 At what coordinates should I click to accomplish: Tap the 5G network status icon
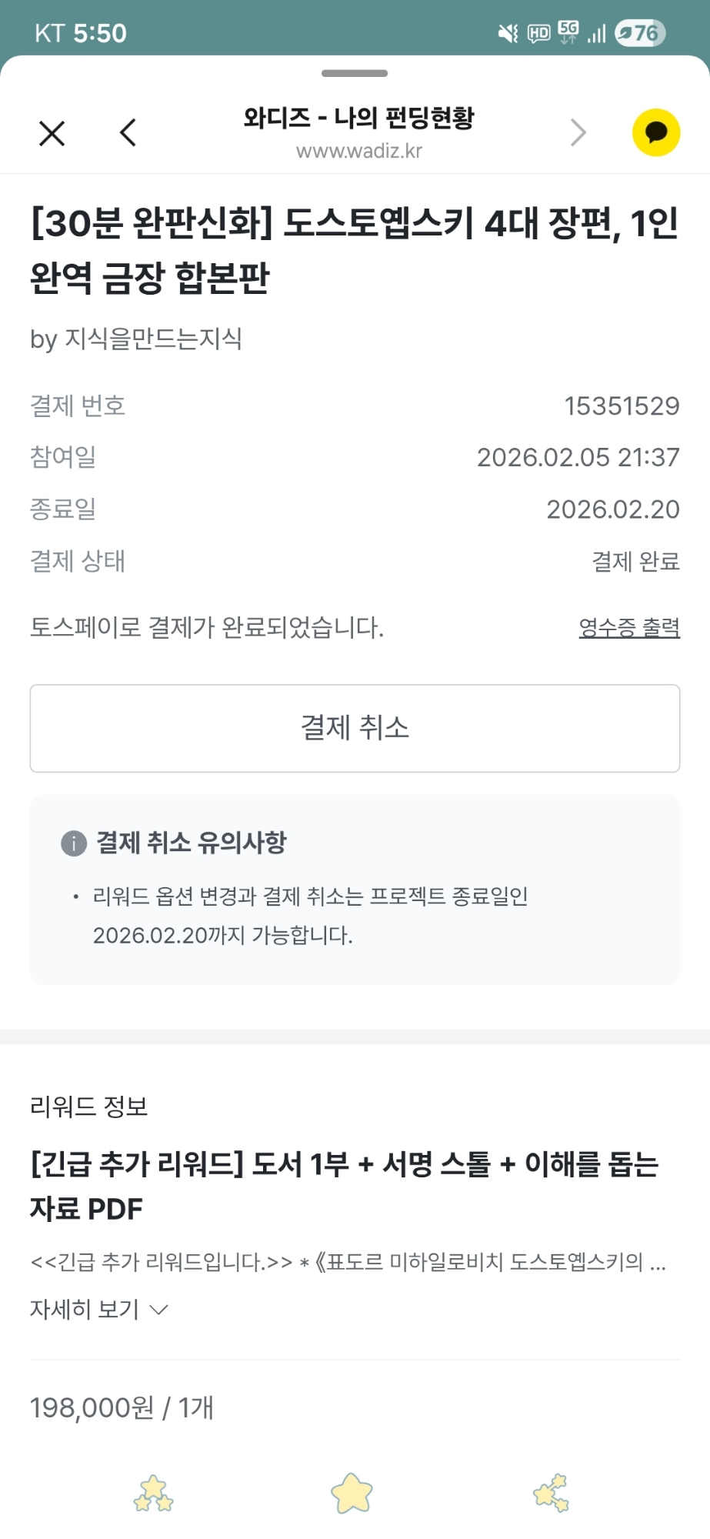pyautogui.click(x=568, y=32)
